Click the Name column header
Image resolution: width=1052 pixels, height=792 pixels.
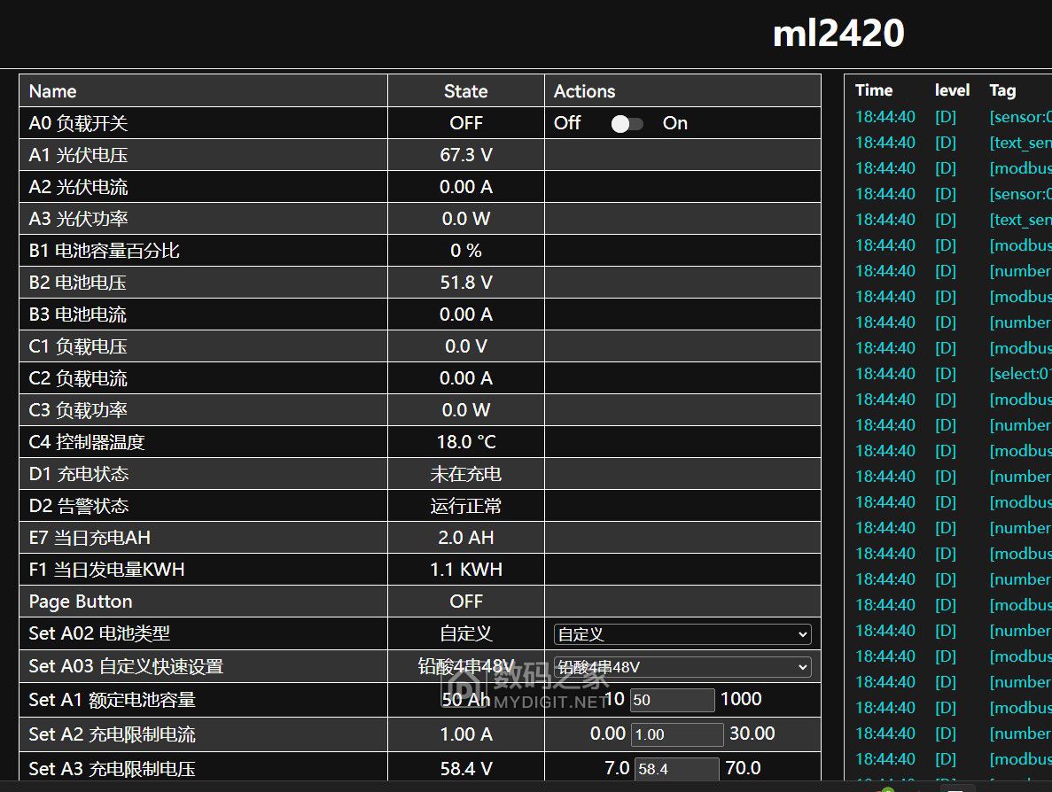pyautogui.click(x=53, y=91)
